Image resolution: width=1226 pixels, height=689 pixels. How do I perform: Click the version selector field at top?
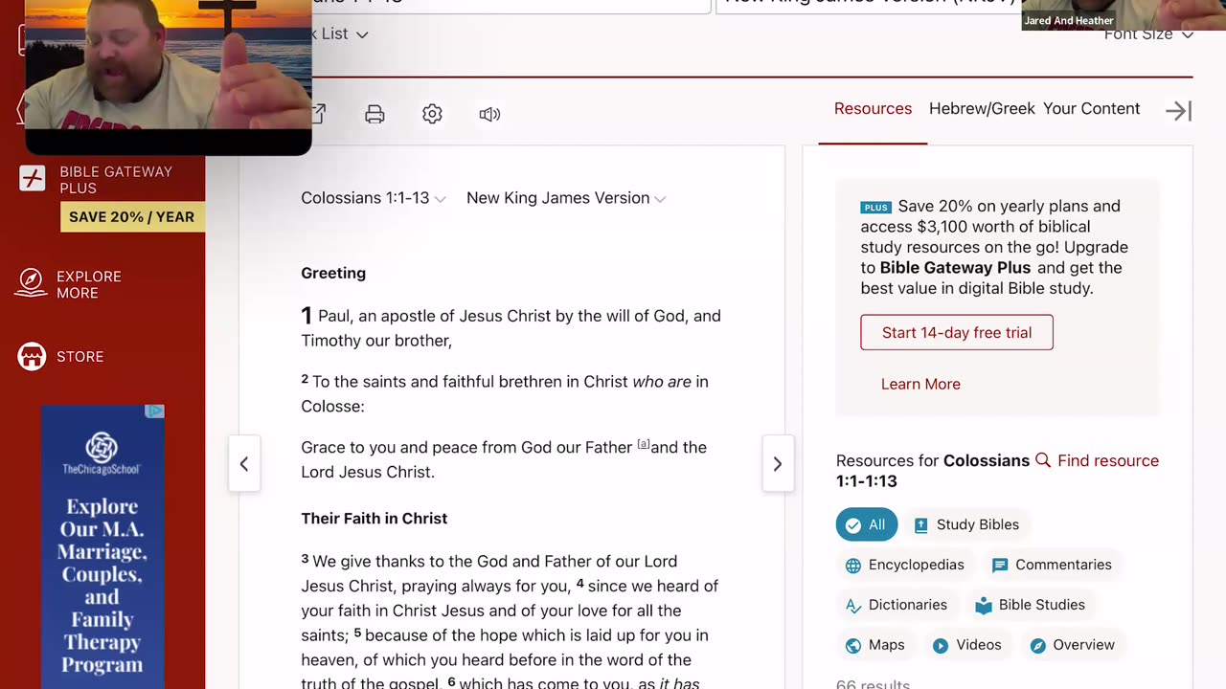pos(868,6)
